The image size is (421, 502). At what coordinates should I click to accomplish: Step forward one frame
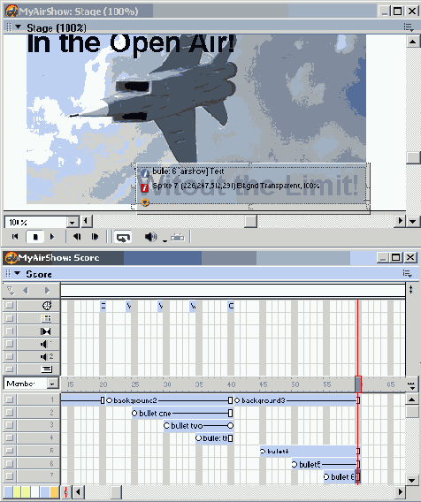[95, 237]
